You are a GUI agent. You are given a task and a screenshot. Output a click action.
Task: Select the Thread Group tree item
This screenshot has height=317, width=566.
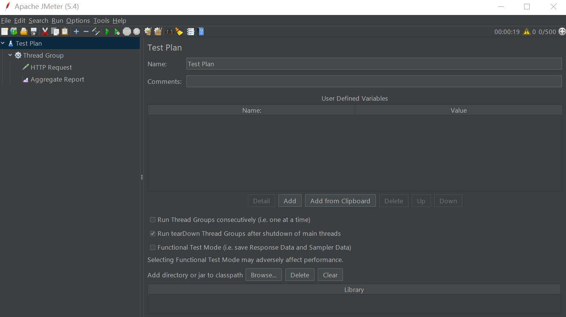(43, 55)
